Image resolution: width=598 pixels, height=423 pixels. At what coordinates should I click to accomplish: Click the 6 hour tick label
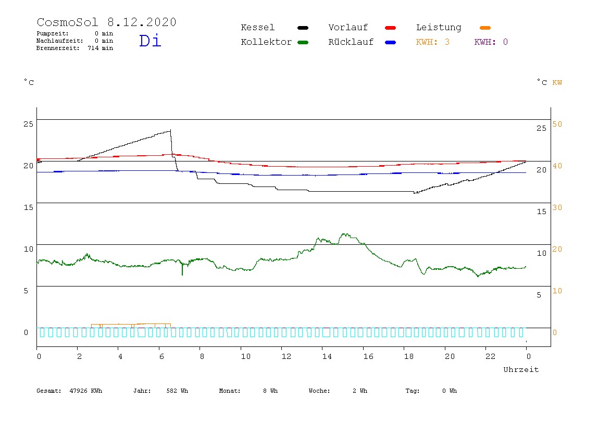161,356
